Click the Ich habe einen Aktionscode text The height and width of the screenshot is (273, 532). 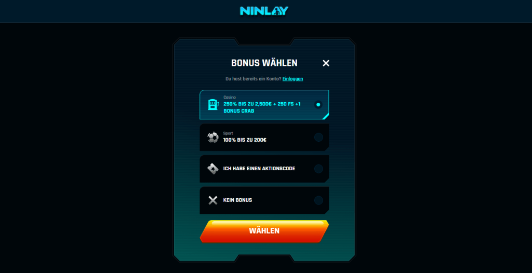[259, 169]
